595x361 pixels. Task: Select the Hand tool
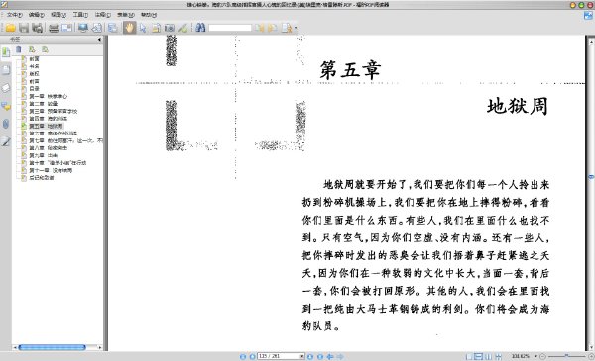coord(129,28)
